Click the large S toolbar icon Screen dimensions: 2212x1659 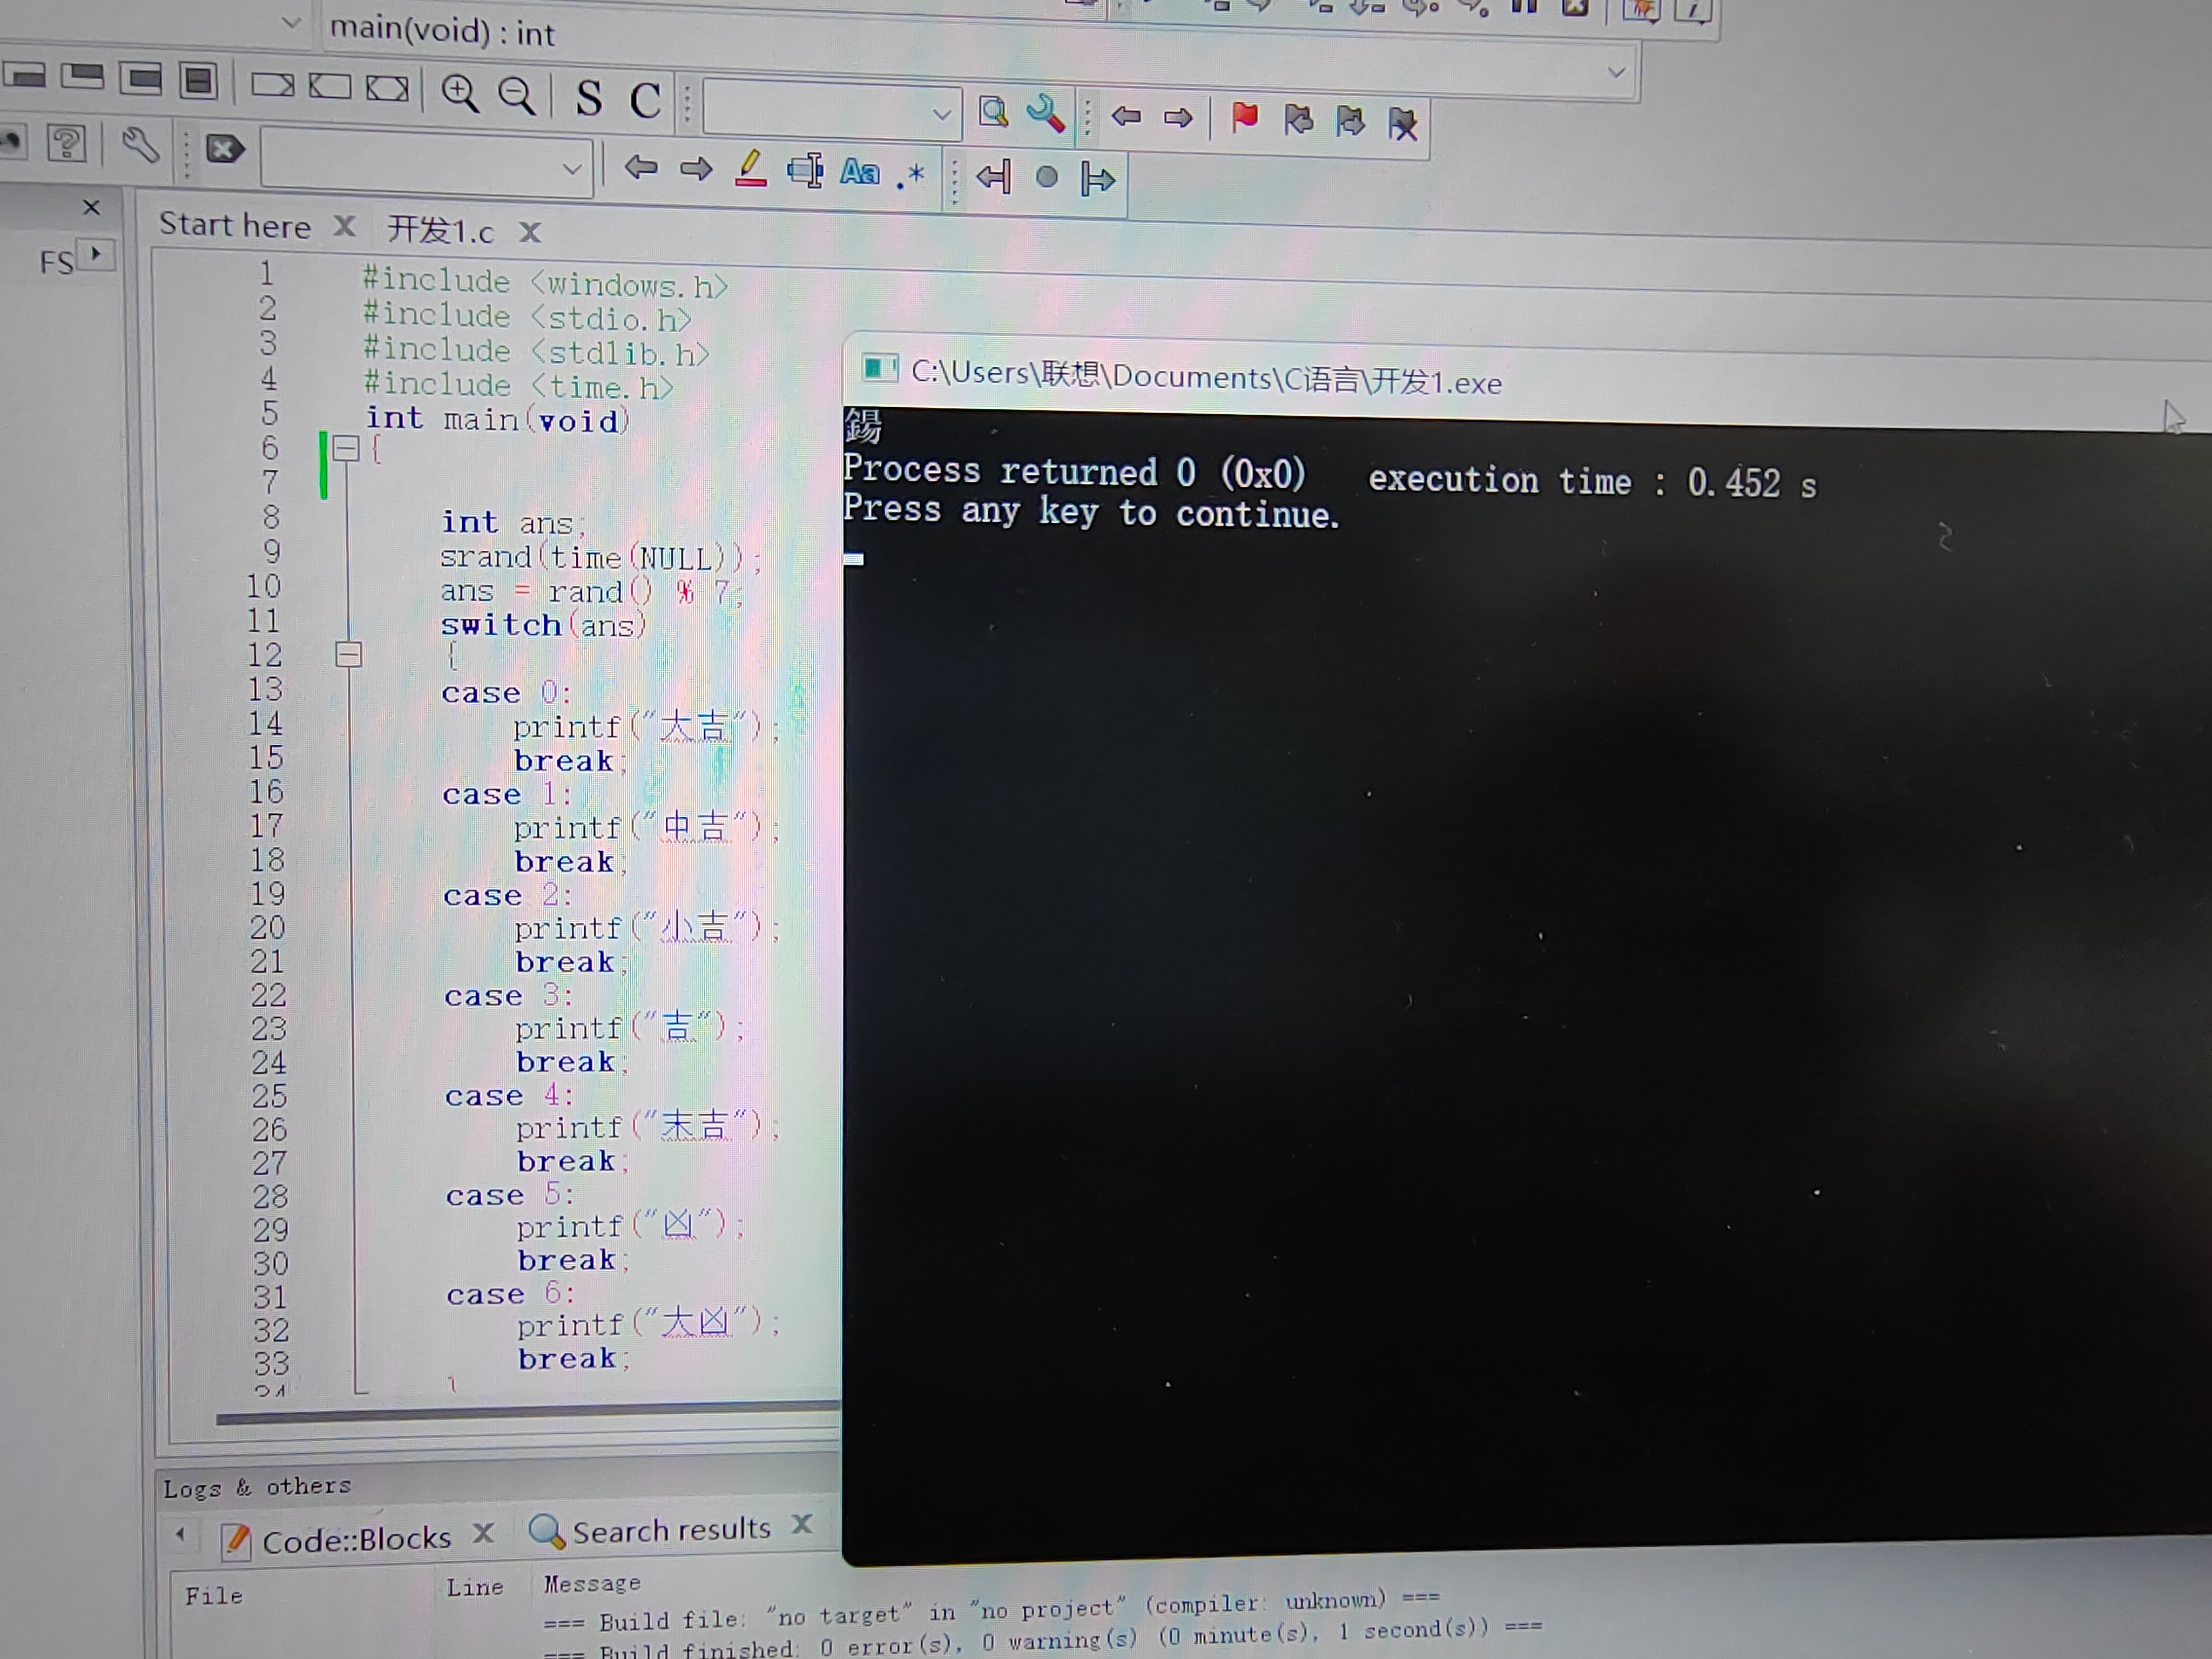[x=589, y=99]
